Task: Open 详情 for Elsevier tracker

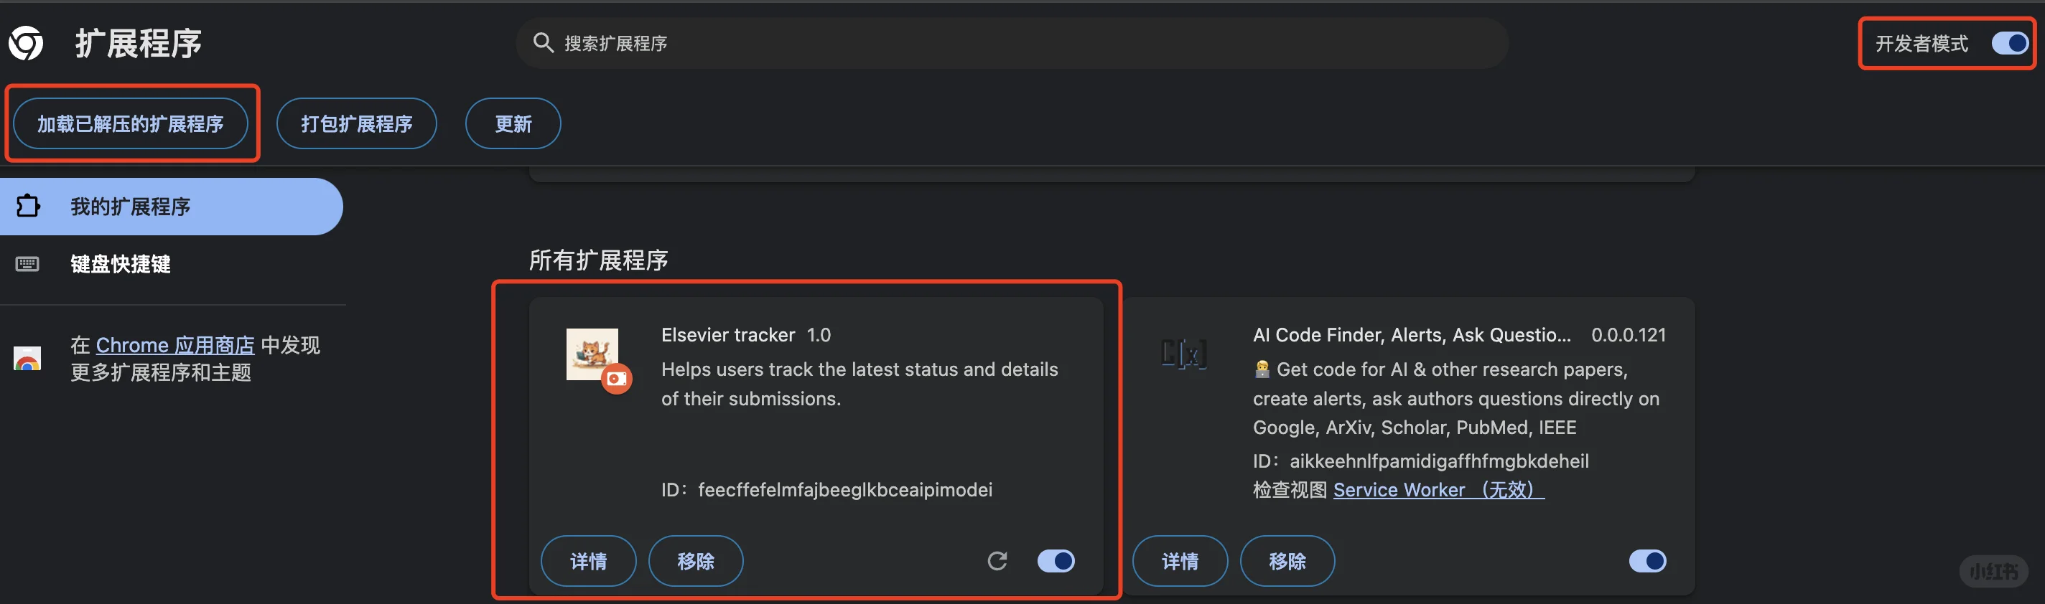Action: pyautogui.click(x=588, y=561)
